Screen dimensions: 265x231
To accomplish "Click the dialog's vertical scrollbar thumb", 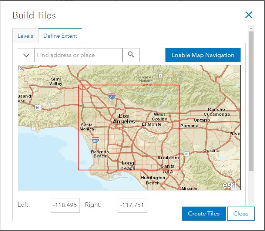I will [251, 100].
